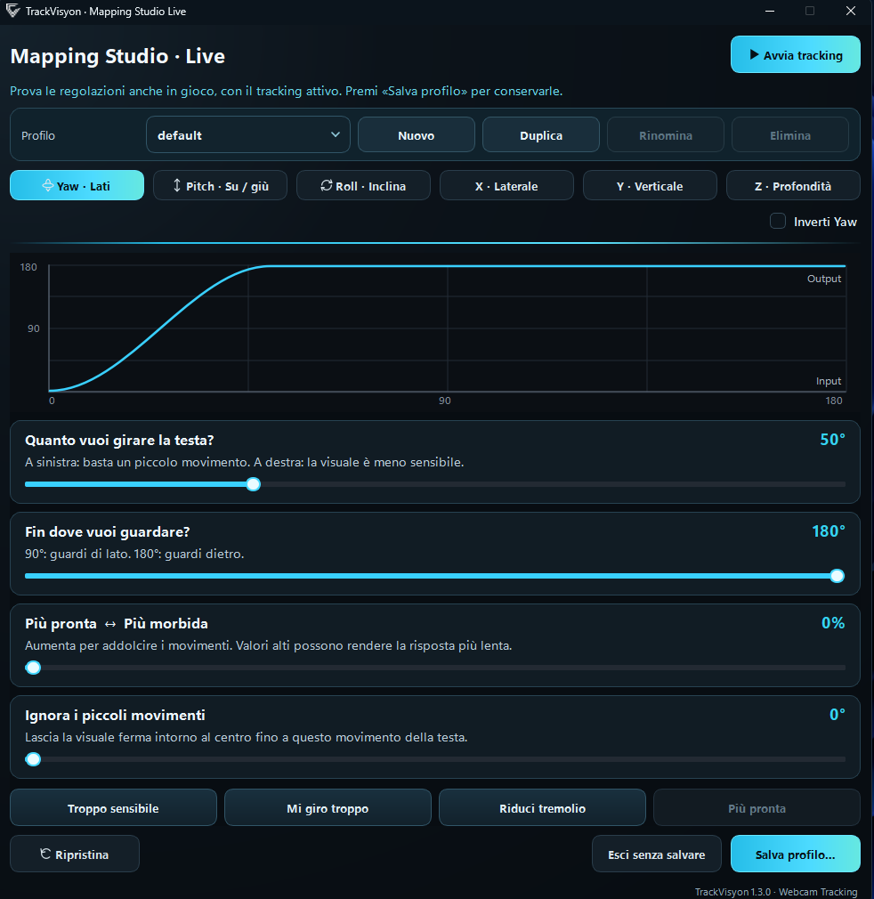This screenshot has height=899, width=874.
Task: Click the Mapping Studio · Live heading
Action: pos(117,56)
